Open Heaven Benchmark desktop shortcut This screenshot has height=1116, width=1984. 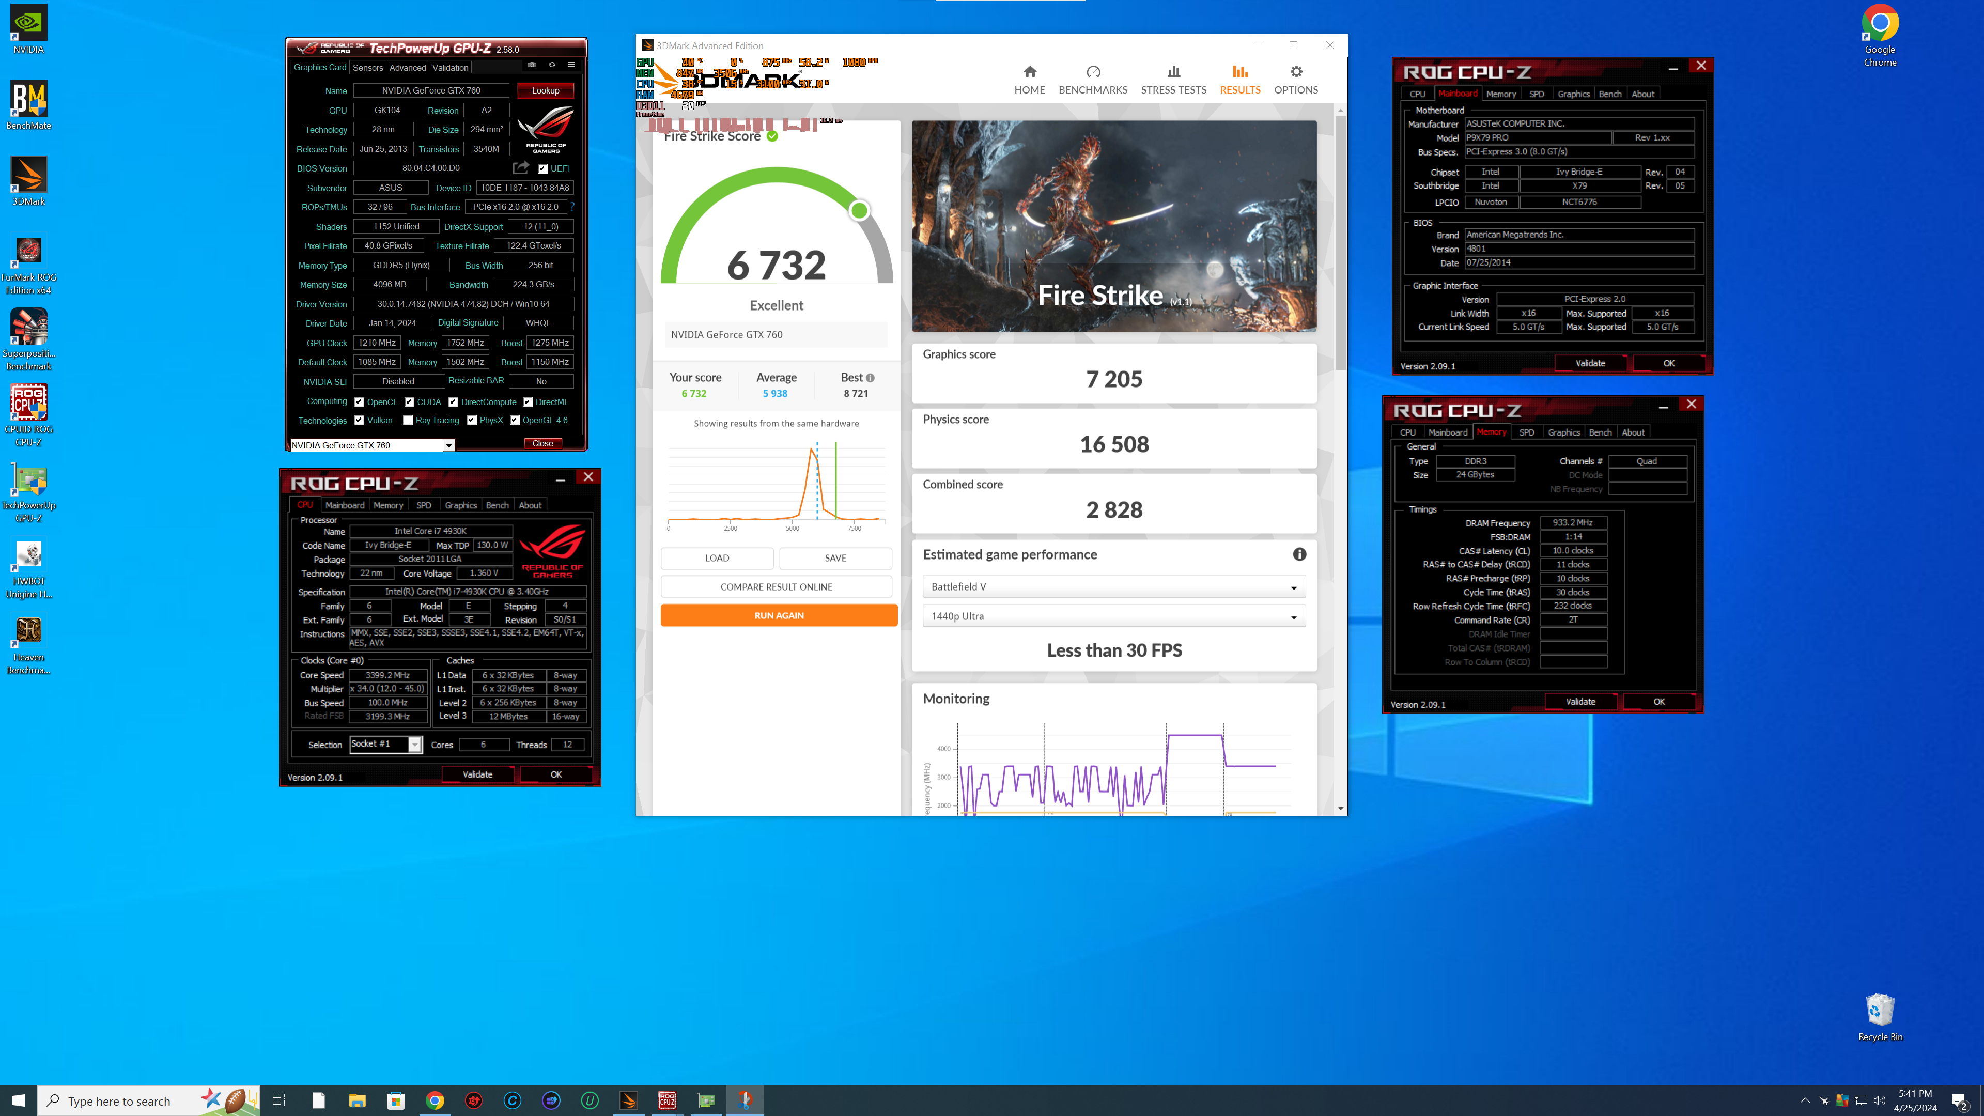[28, 645]
